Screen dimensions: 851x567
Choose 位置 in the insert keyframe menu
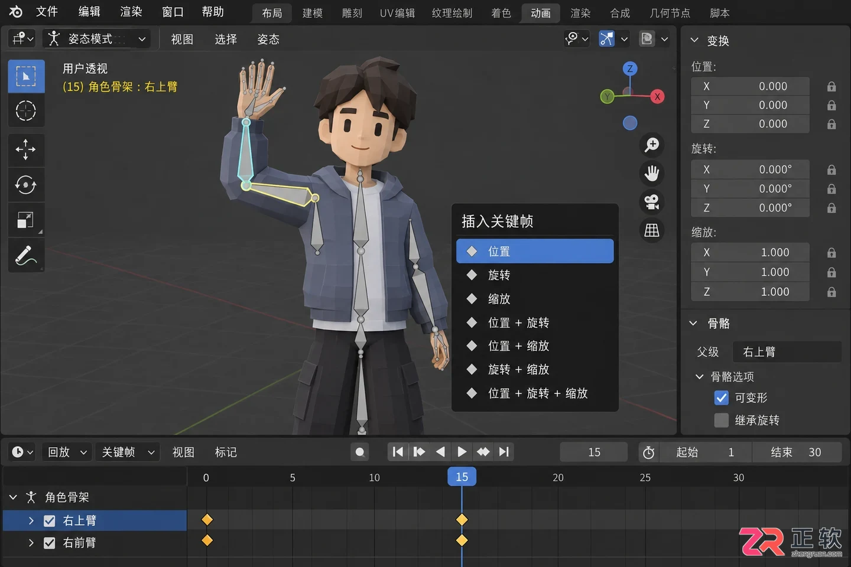coord(535,251)
